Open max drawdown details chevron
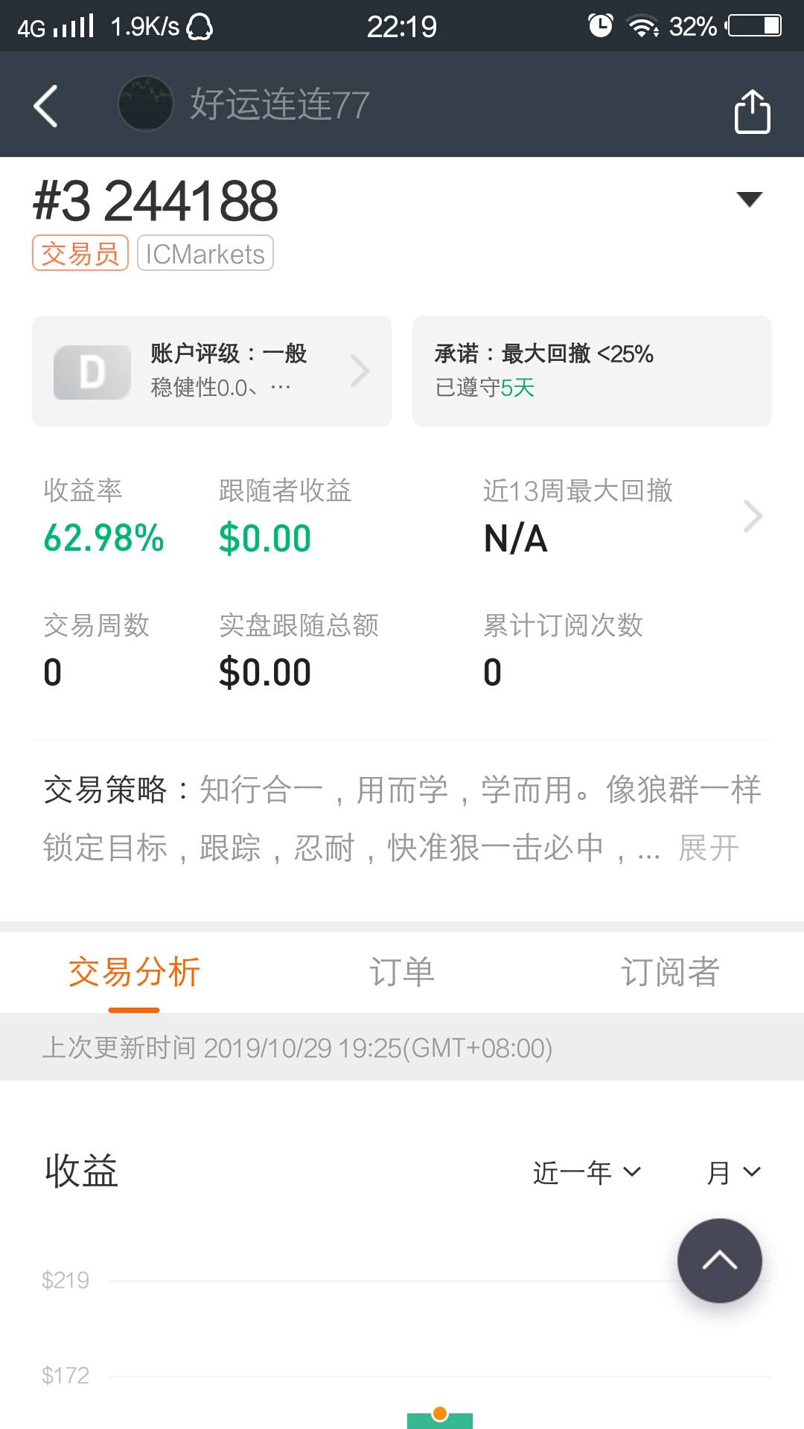Viewport: 804px width, 1429px height. 753,517
